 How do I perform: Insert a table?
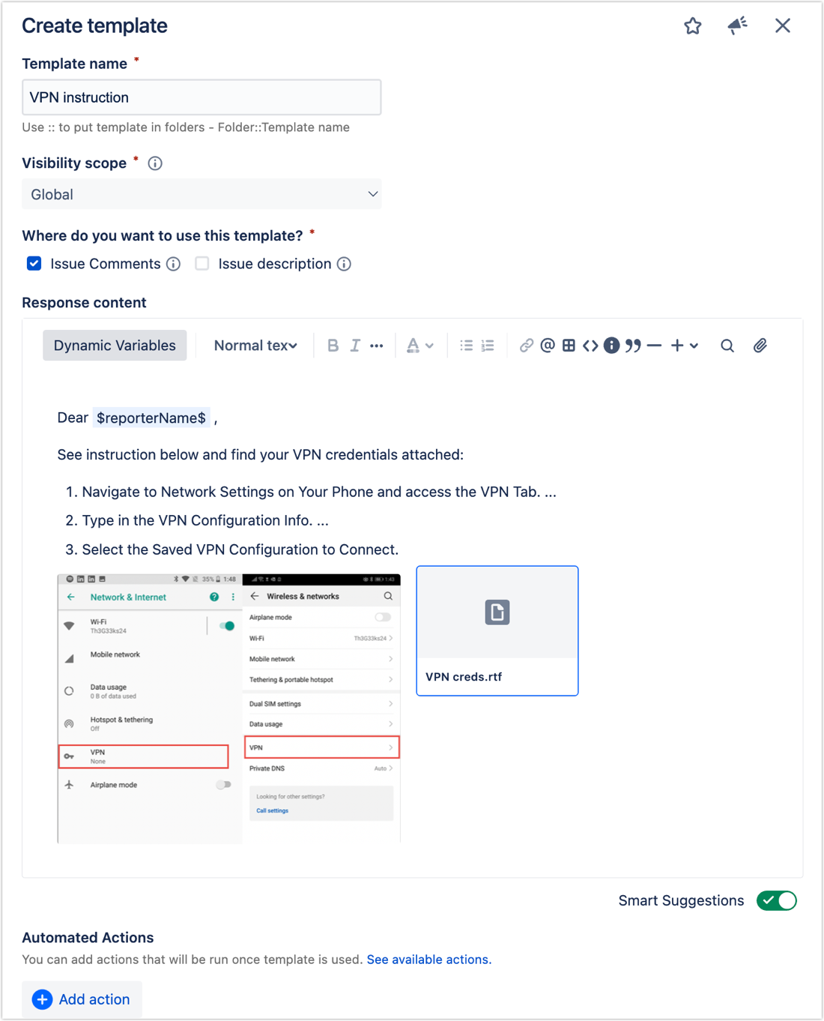click(x=569, y=346)
